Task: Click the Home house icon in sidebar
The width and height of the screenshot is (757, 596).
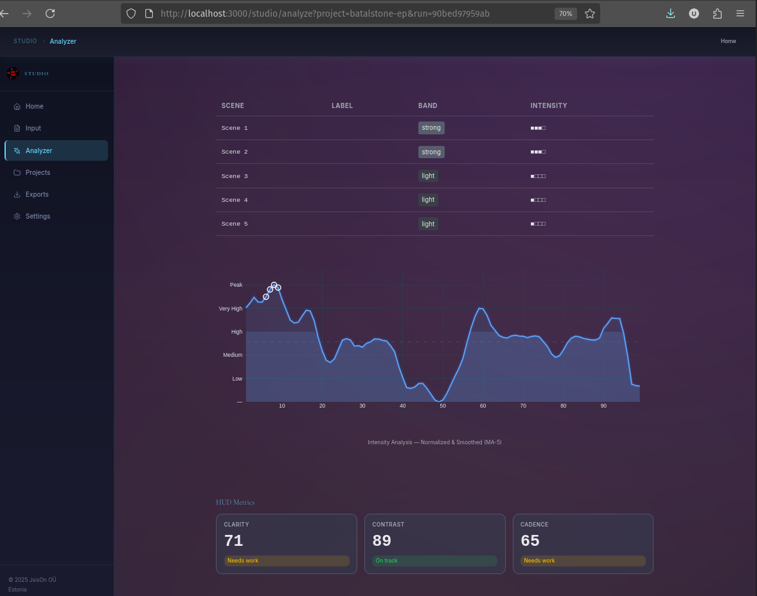Action: coord(17,106)
